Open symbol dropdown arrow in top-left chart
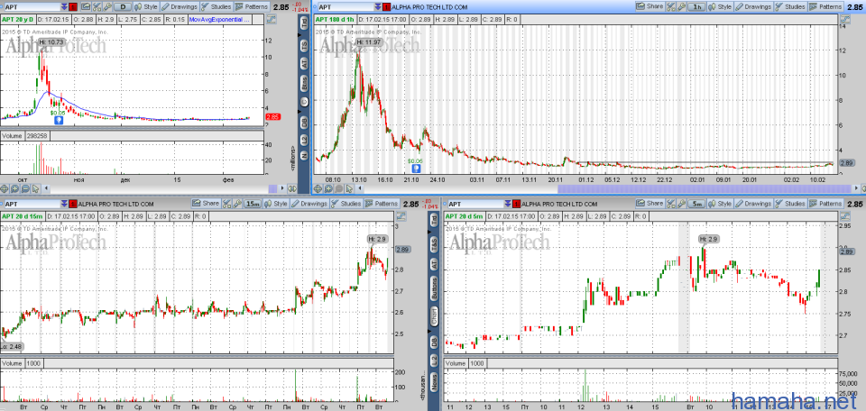The width and height of the screenshot is (866, 411). [x=64, y=6]
